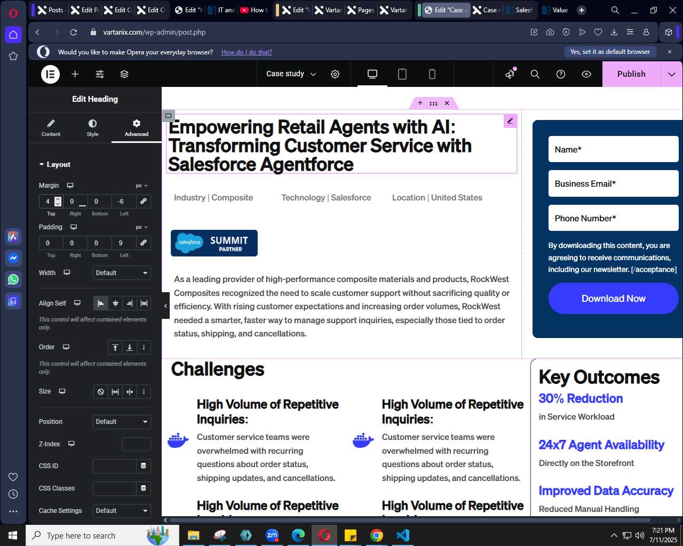Screen dimensions: 683x546
Task: Set Order to start icon
Action: coord(115,348)
